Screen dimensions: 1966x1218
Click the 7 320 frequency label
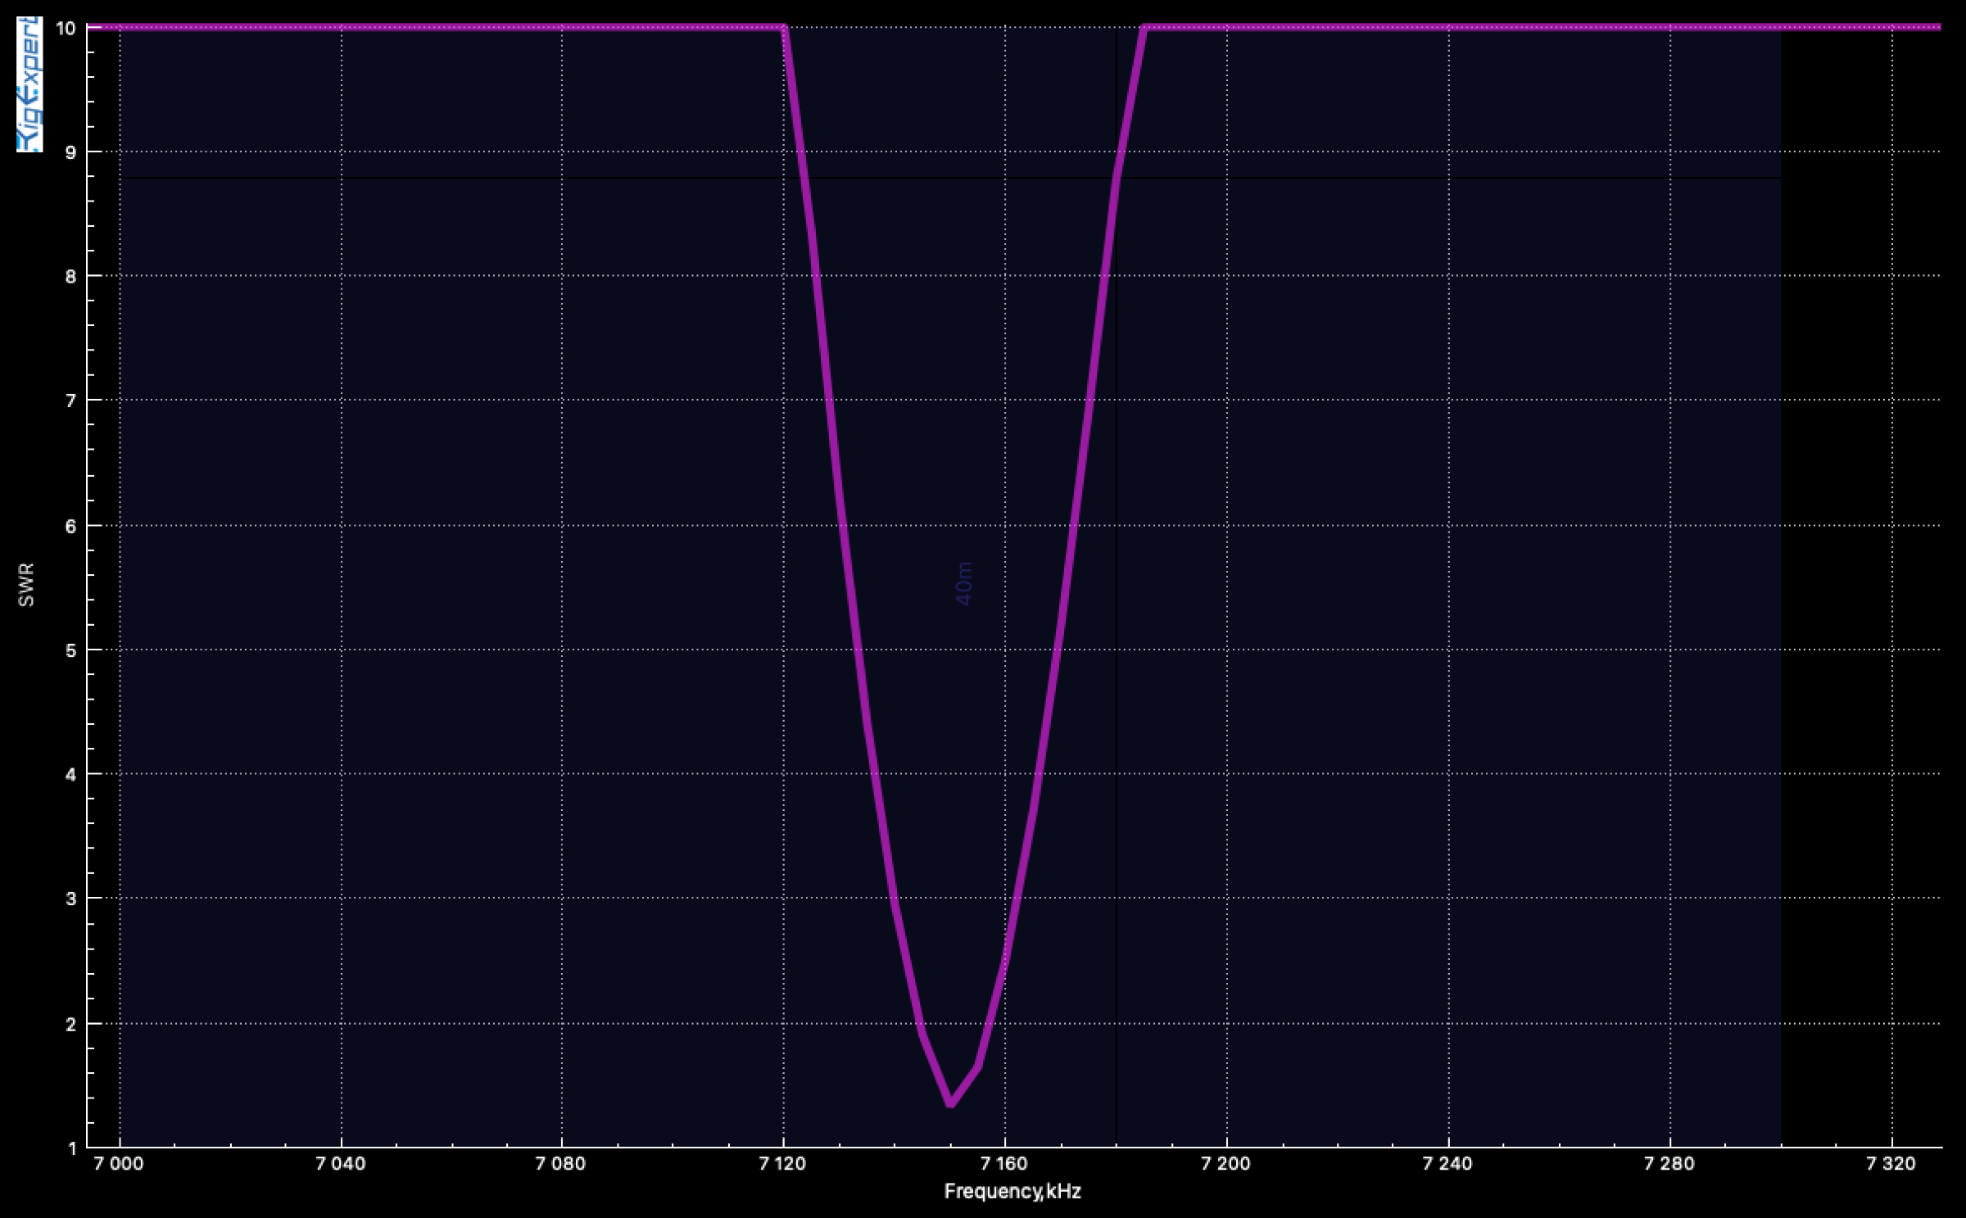point(1891,1164)
